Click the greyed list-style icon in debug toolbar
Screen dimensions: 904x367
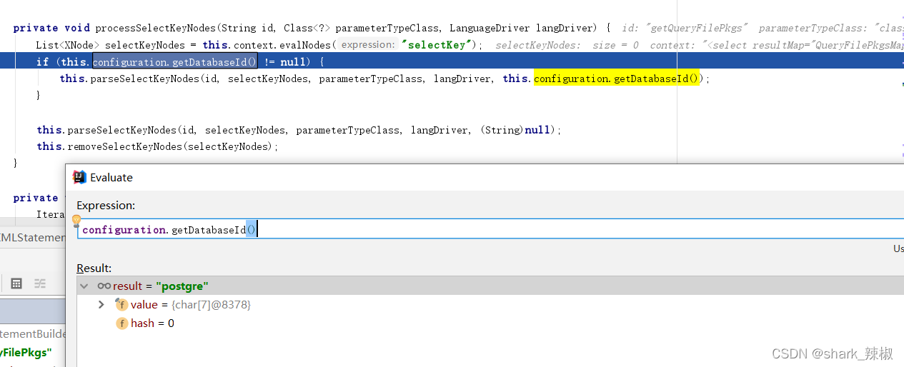click(40, 283)
